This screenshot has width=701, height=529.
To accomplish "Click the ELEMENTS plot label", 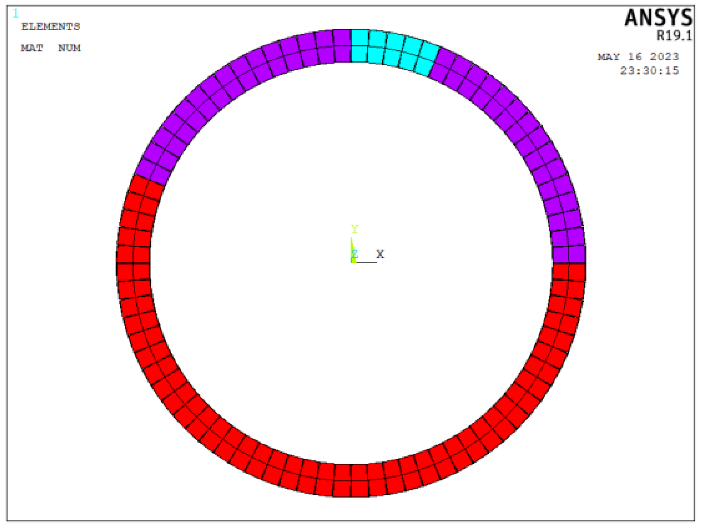I will pyautogui.click(x=51, y=27).
